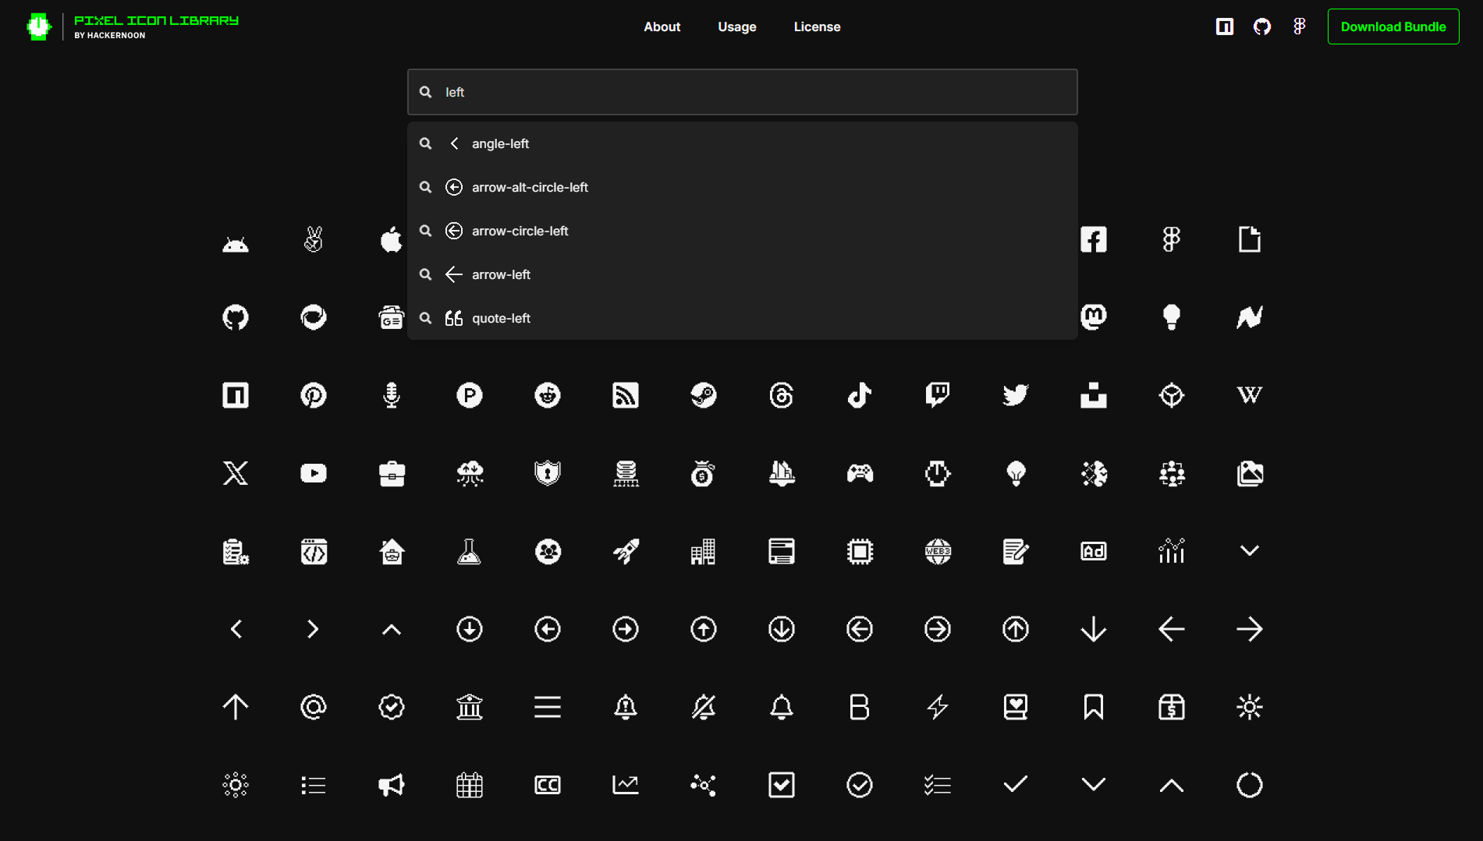This screenshot has width=1483, height=841.
Task: Select the closed captions CC icon
Action: (x=548, y=785)
